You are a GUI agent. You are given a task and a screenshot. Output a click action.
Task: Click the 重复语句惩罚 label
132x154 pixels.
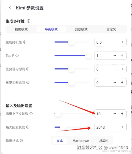(15, 69)
